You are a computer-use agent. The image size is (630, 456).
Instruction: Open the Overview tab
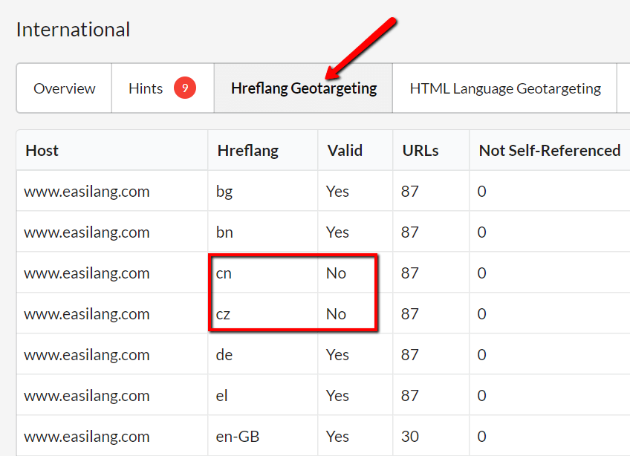coord(65,88)
